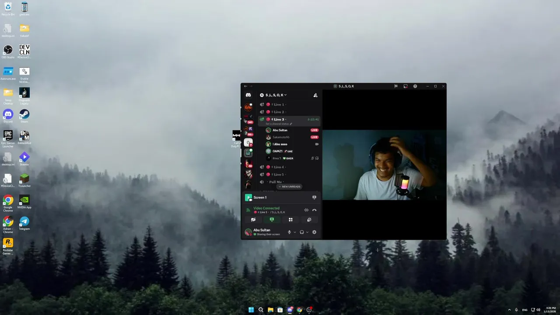Open File Explorer from the taskbar
560x315 pixels.
tap(270, 310)
